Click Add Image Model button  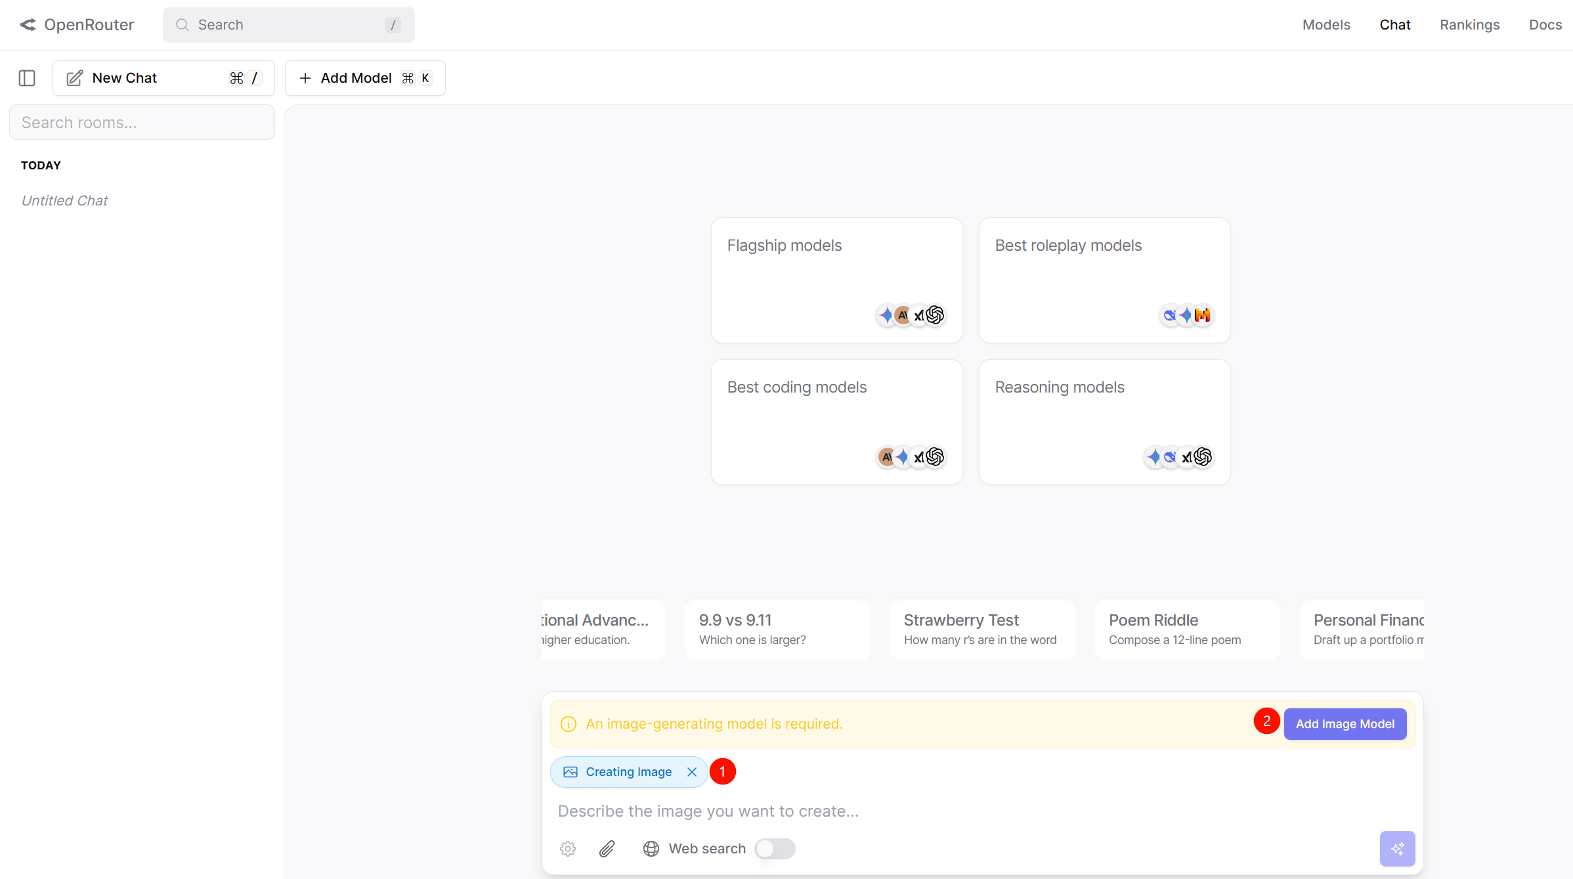pyautogui.click(x=1345, y=724)
